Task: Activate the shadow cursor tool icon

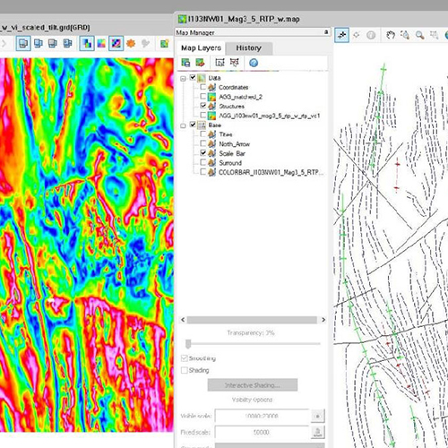Action: [341, 35]
